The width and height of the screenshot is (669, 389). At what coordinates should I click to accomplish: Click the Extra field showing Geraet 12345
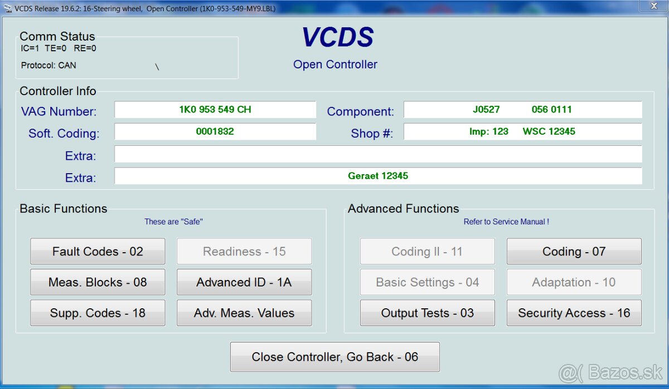[378, 176]
